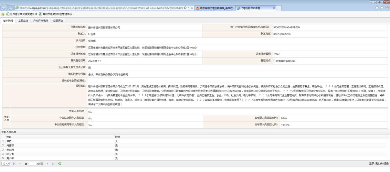Open the favorites star at top right

382,8
